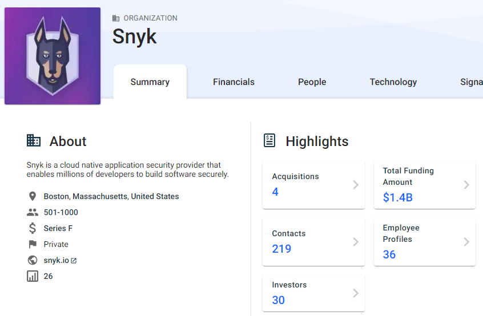Expand the Acquisitions card chevron
Image resolution: width=483 pixels, height=316 pixels.
pos(355,185)
